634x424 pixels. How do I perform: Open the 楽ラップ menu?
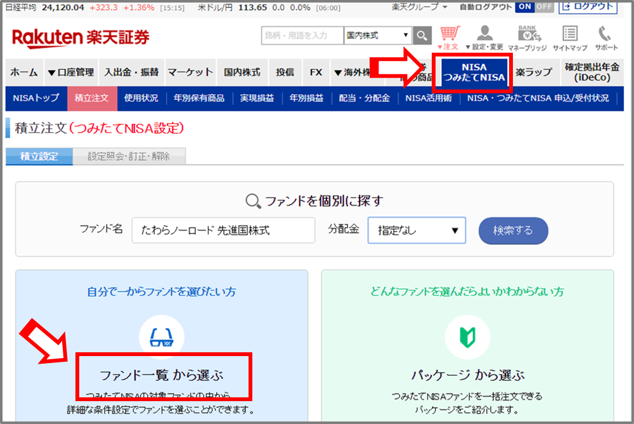(534, 72)
